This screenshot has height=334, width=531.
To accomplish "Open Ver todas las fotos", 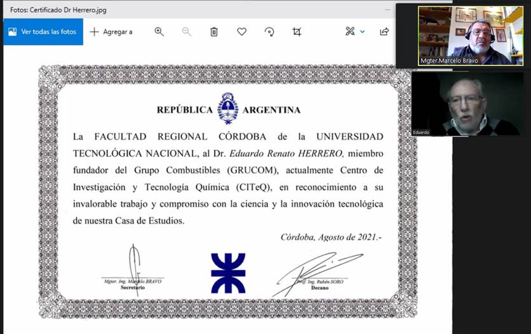I will [x=43, y=32].
